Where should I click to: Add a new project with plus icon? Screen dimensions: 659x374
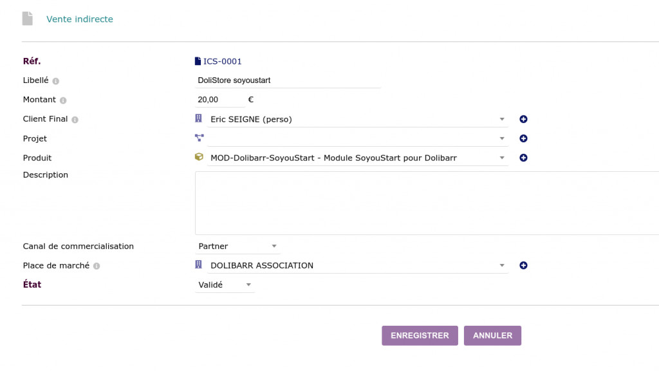[x=523, y=138]
